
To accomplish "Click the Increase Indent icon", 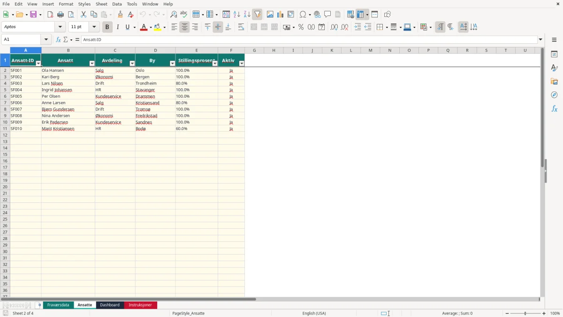I will point(358,27).
